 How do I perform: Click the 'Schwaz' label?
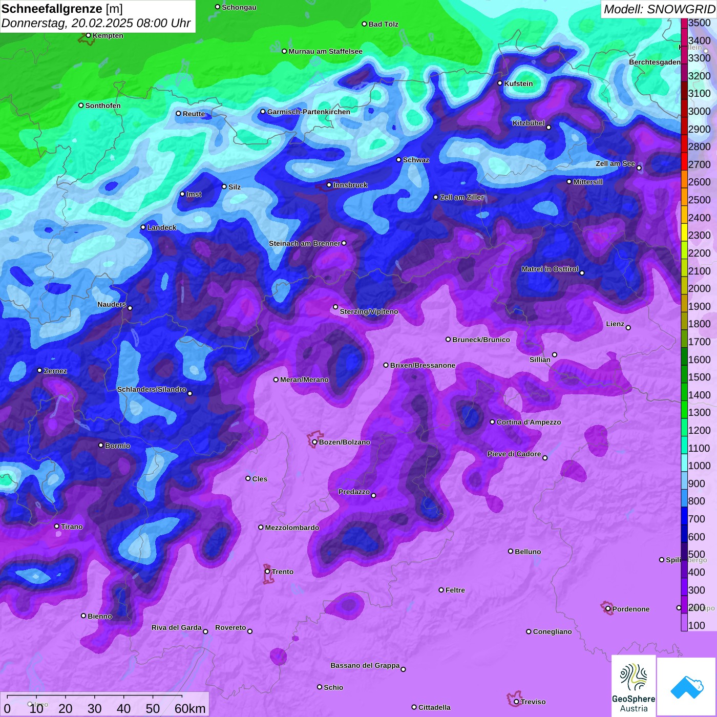416,160
